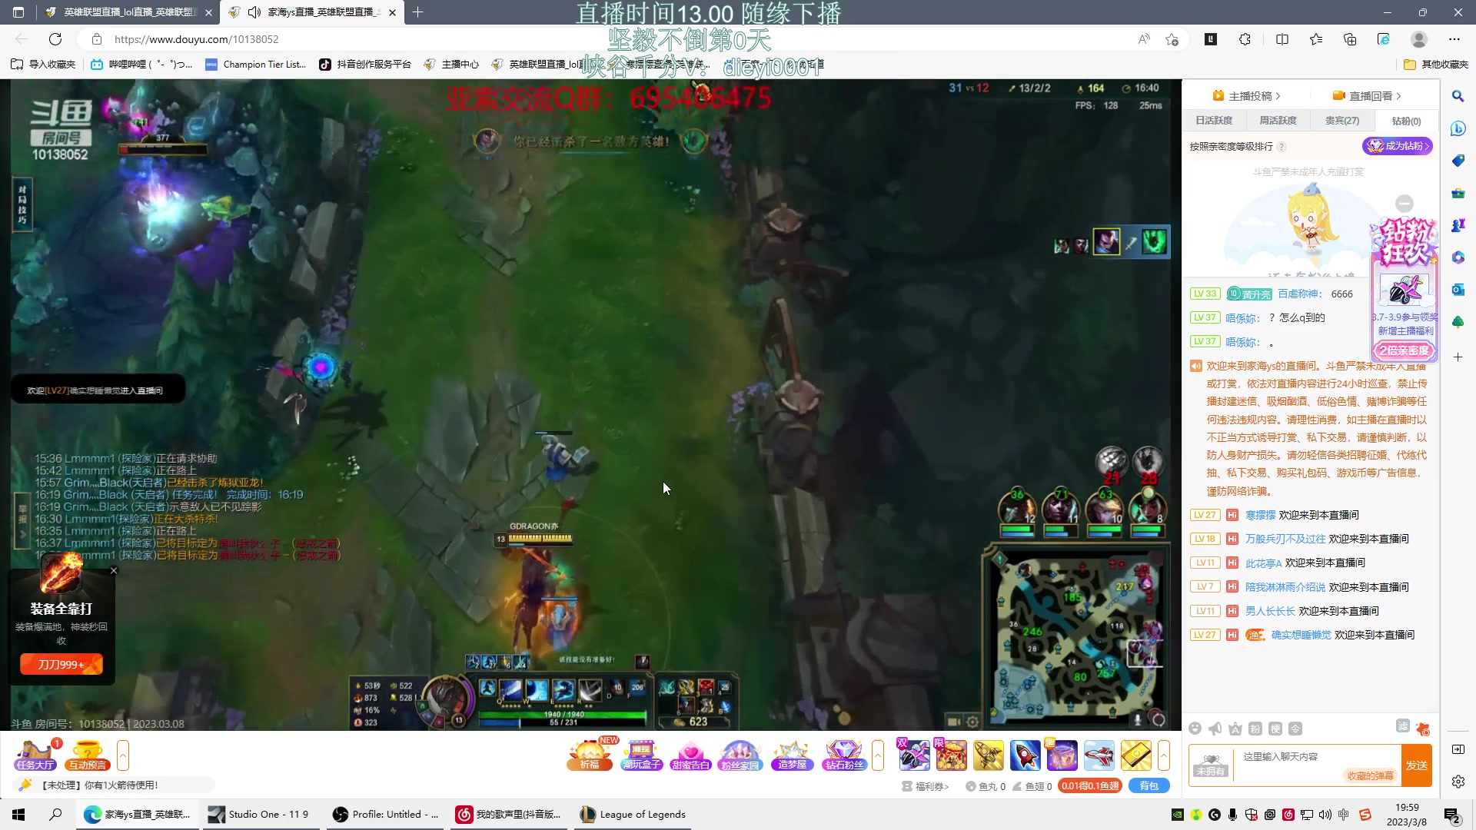Open the 背包 backpack button
The height and width of the screenshot is (830, 1476).
coord(1149,785)
